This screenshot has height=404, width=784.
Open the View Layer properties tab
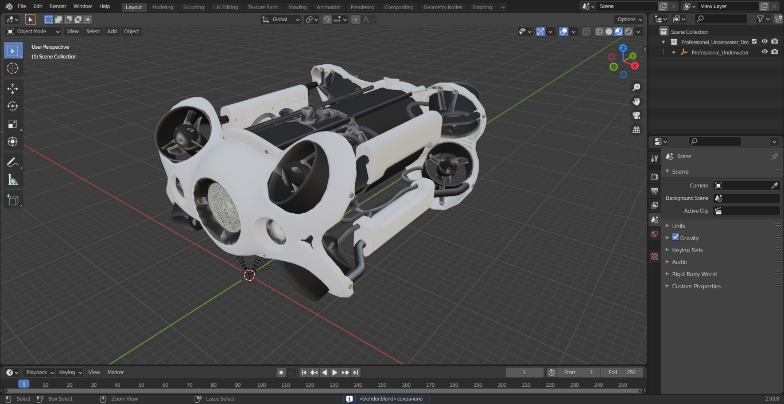click(654, 205)
